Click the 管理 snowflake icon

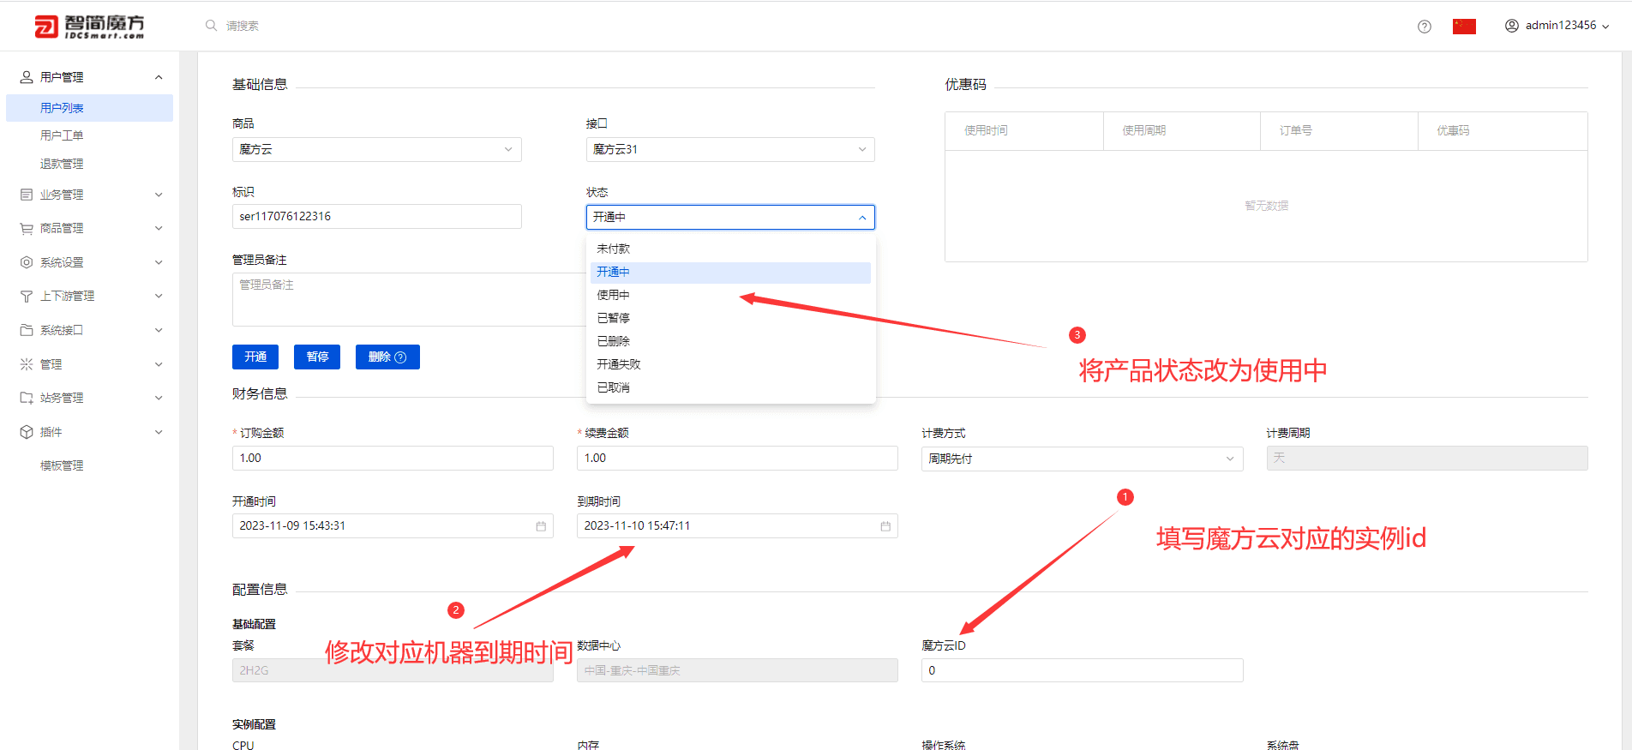[x=27, y=364]
